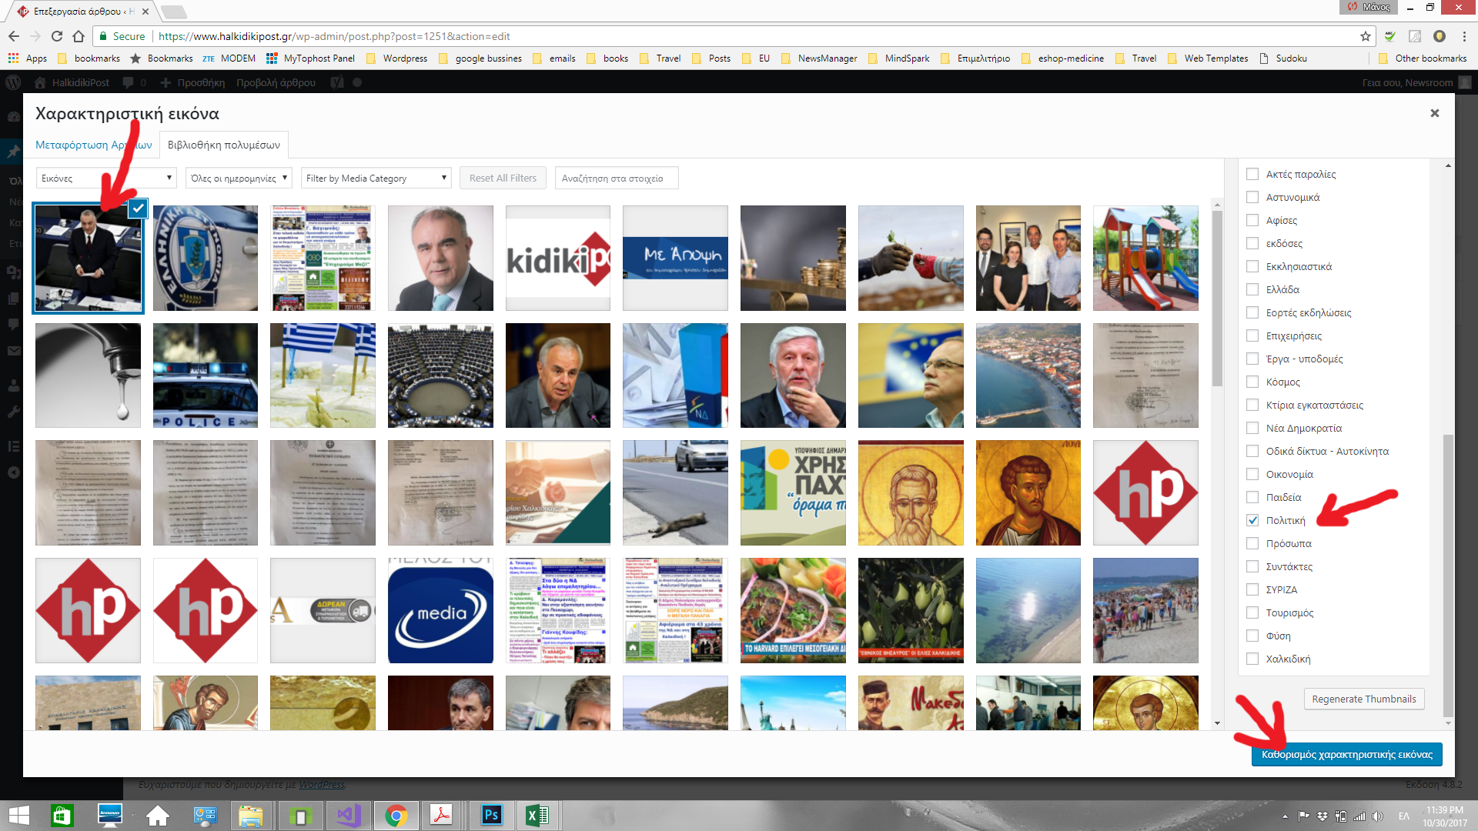Click the browser home icon
Image resolution: width=1478 pixels, height=831 pixels.
tap(79, 36)
